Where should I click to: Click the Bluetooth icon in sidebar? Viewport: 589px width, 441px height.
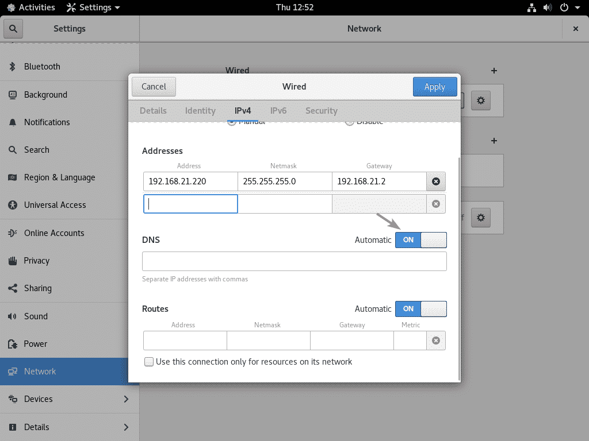(x=12, y=67)
